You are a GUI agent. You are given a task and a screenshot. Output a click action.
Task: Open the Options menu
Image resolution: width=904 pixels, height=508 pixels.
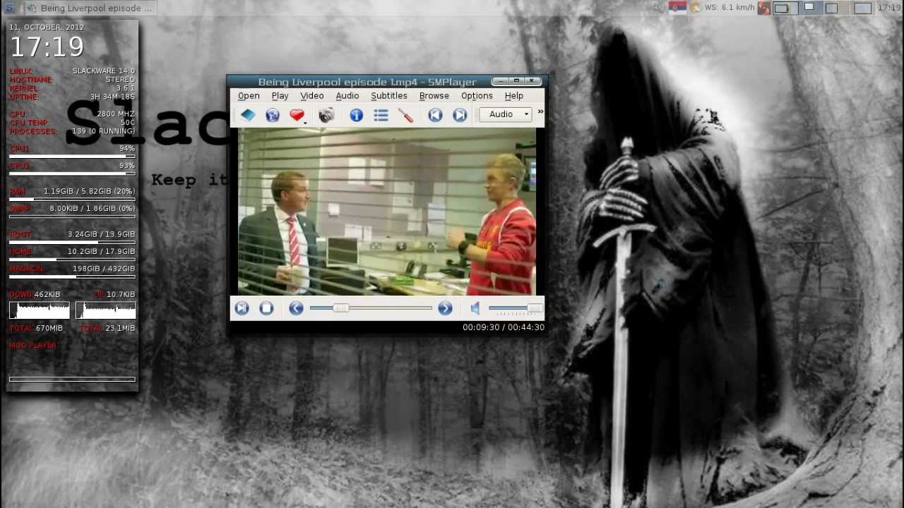click(477, 96)
